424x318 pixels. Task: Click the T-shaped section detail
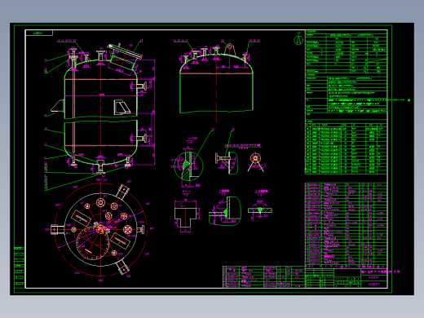(x=187, y=216)
